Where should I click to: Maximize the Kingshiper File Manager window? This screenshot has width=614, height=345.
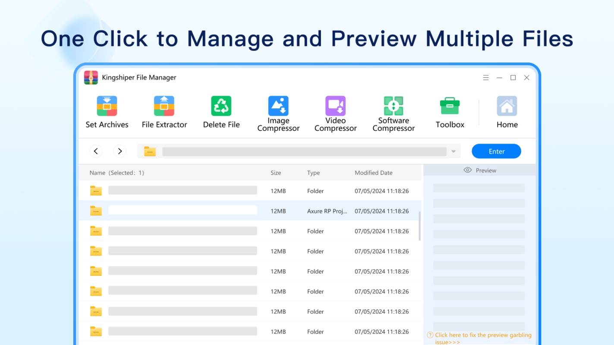coord(513,78)
